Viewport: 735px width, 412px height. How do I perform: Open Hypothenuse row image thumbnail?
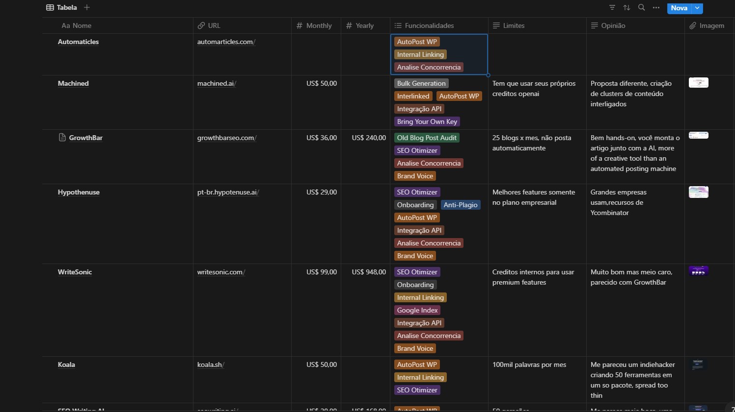[699, 192]
